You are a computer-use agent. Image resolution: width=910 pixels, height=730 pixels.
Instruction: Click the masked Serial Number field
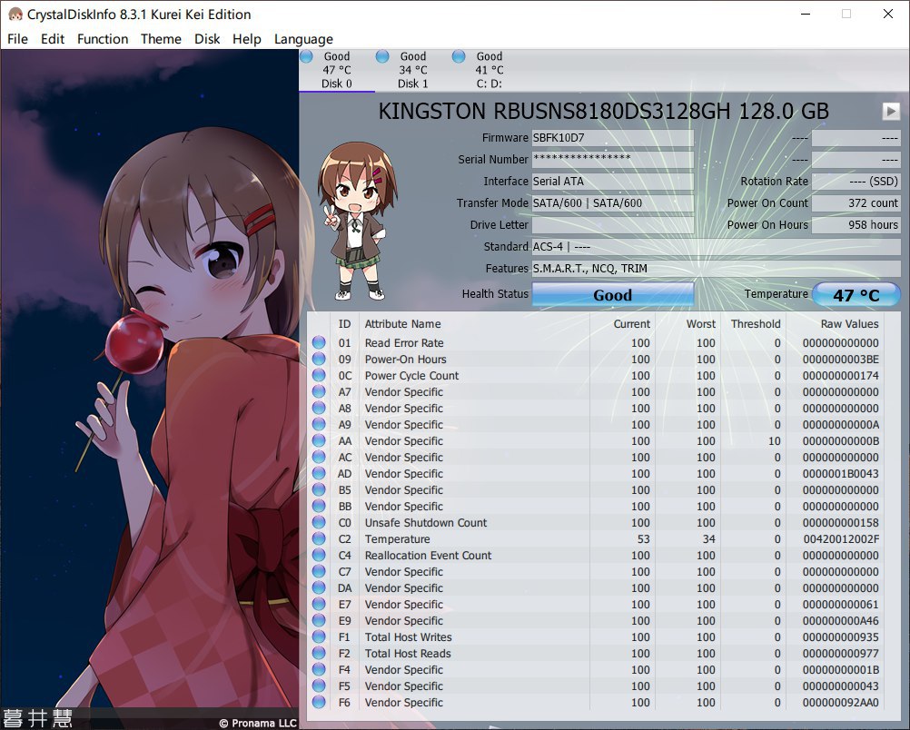click(x=613, y=160)
